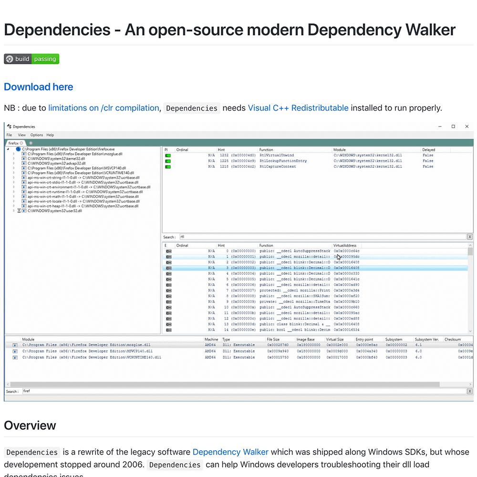Click the export icon of hint 0 row
This screenshot has width=477, height=477.
click(x=168, y=251)
